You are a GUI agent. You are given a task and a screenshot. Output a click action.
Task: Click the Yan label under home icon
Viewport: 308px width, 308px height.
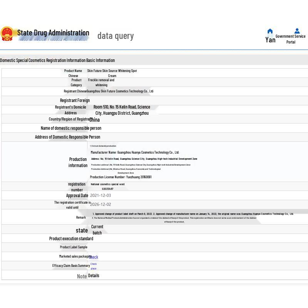point(270,40)
